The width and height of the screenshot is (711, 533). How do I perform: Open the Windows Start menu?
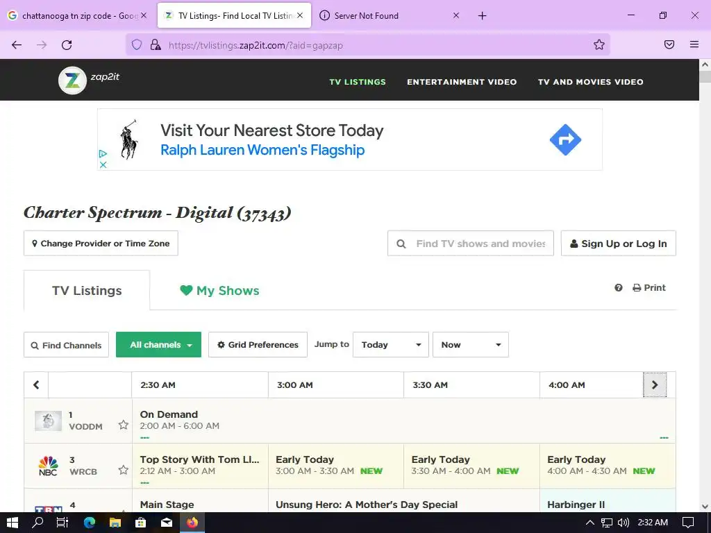click(12, 523)
